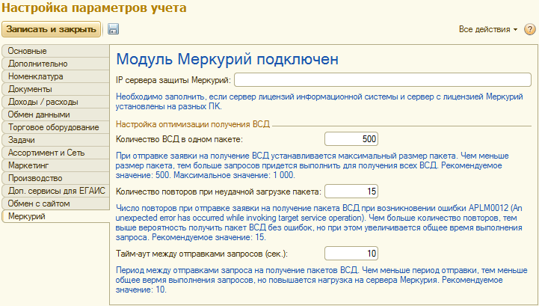Select 'Обмен с сайтом' tab
This screenshot has width=539, height=306.
[x=55, y=204]
